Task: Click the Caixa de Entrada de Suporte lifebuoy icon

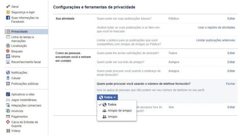Action: [x=8, y=122]
